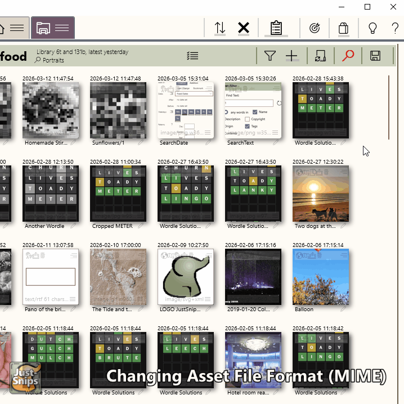
Task: Click the lightbulb tips icon
Action: [372, 28]
